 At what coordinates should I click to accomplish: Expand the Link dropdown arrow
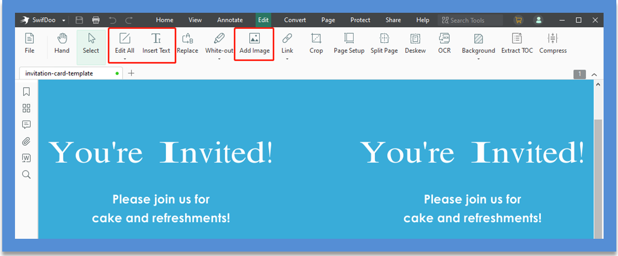pos(287,59)
